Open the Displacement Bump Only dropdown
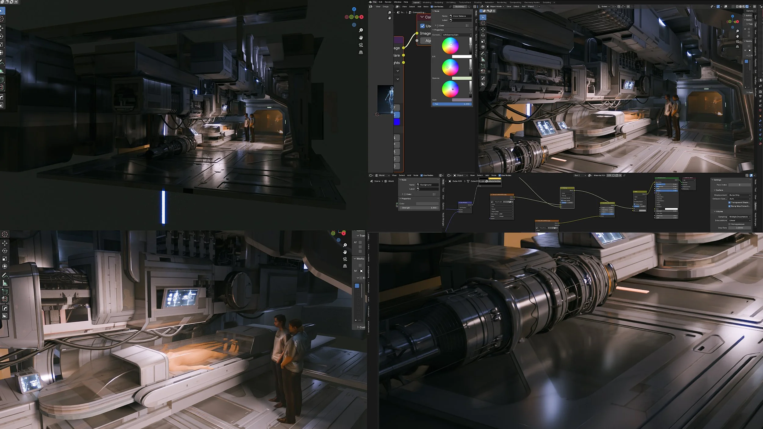763x429 pixels. pyautogui.click(x=740, y=195)
